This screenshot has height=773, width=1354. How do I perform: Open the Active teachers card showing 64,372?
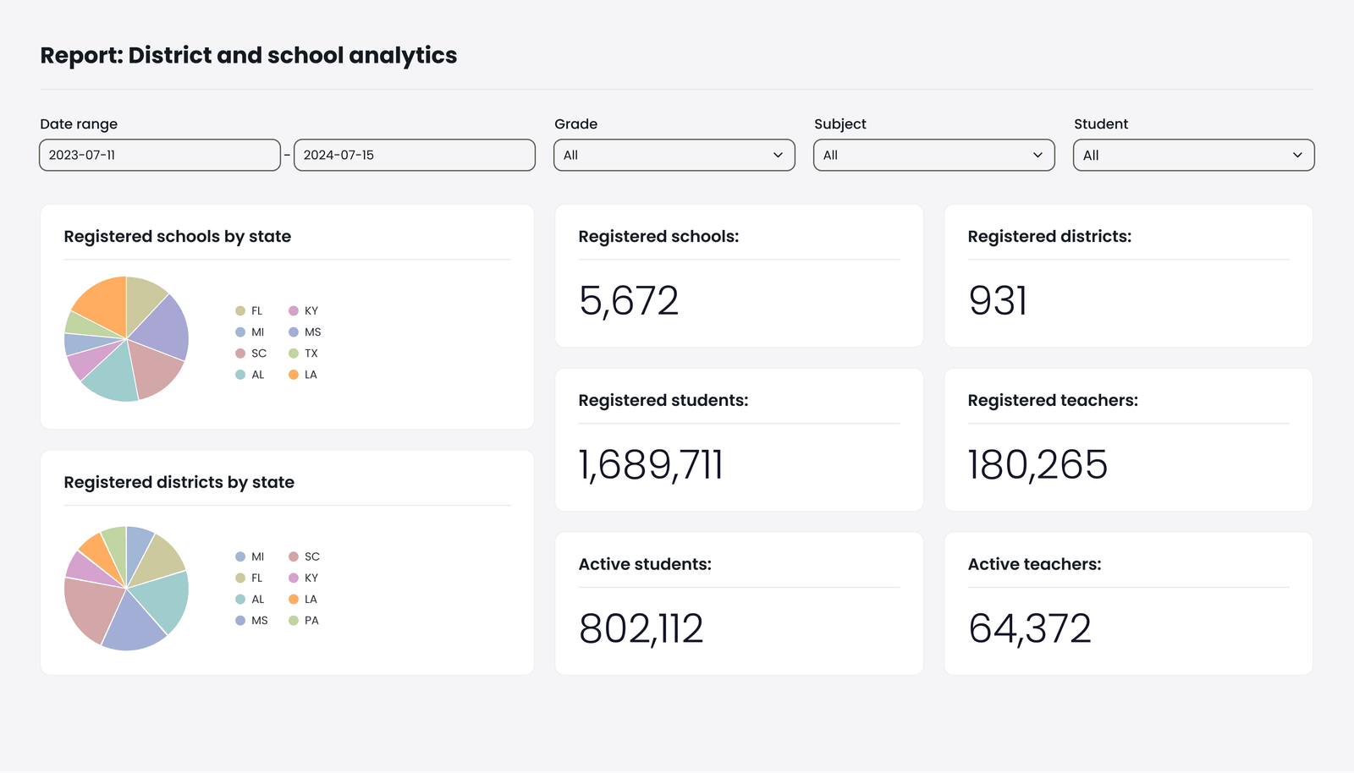point(1127,603)
